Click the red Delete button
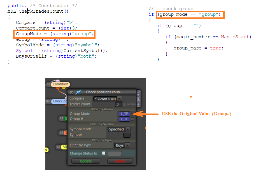Viewport: 263px width, 188px height. tap(120, 161)
